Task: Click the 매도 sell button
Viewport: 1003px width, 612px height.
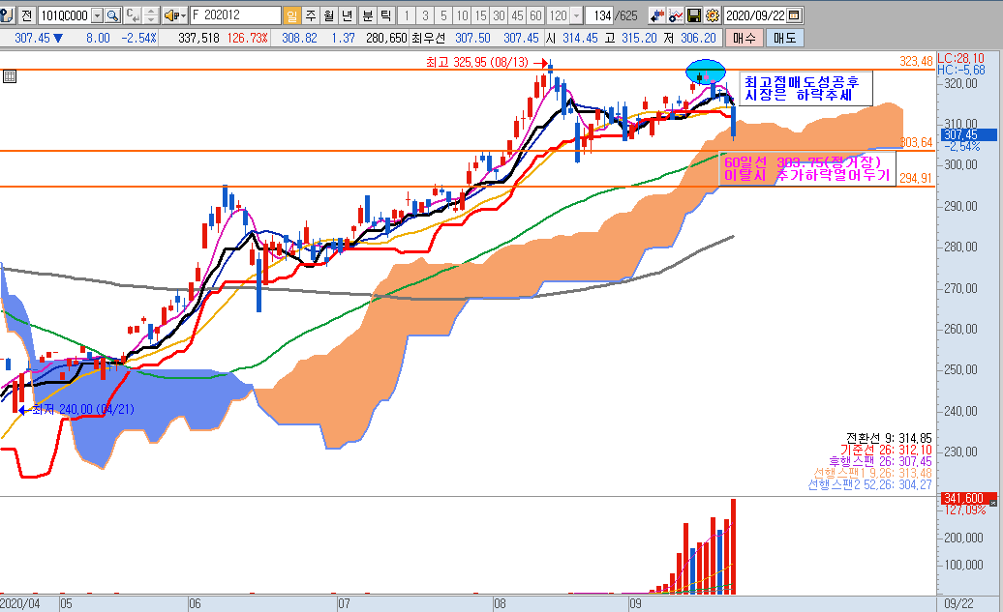Action: [785, 39]
